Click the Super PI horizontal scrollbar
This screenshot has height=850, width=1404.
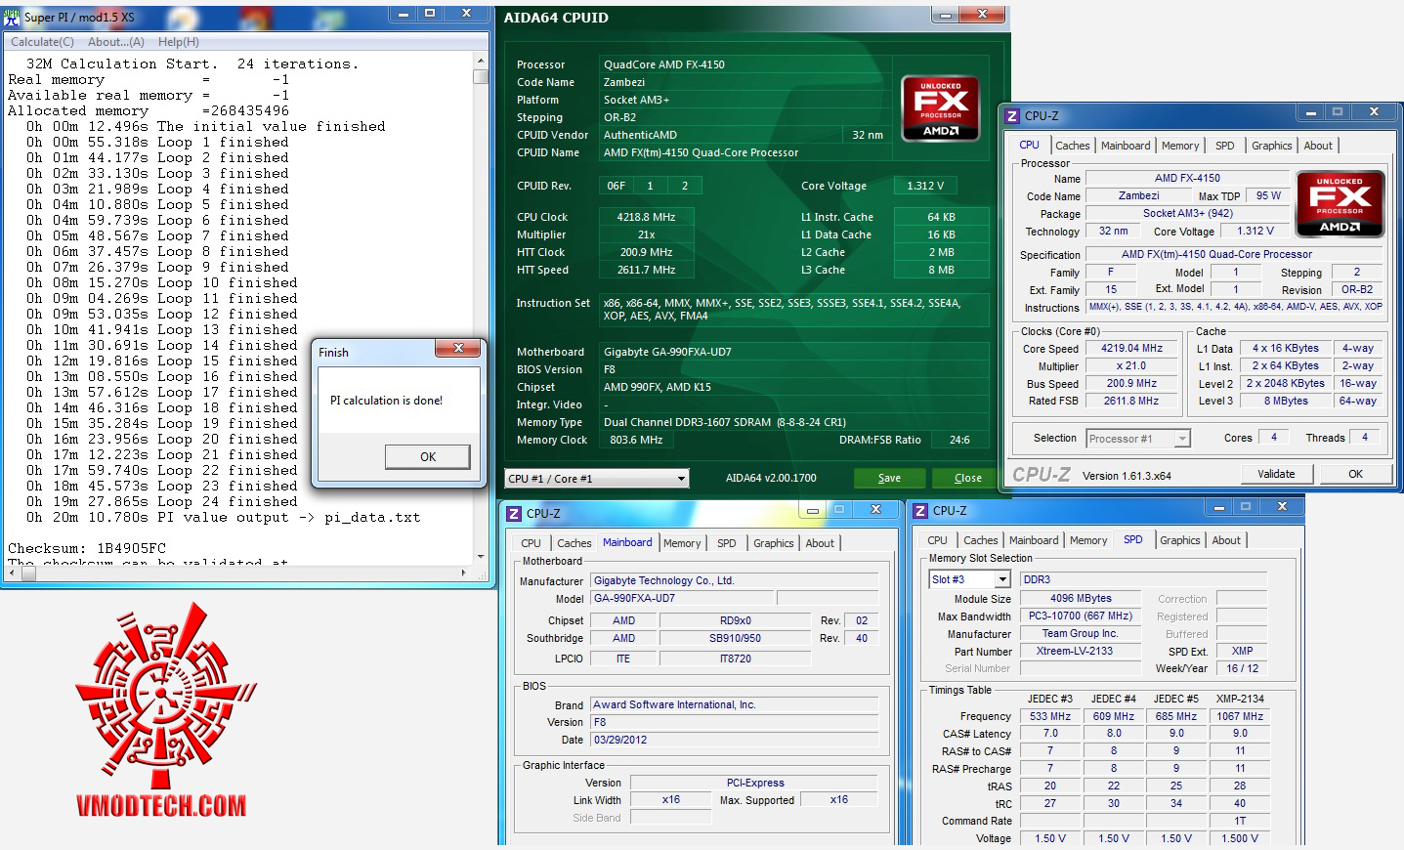click(239, 574)
